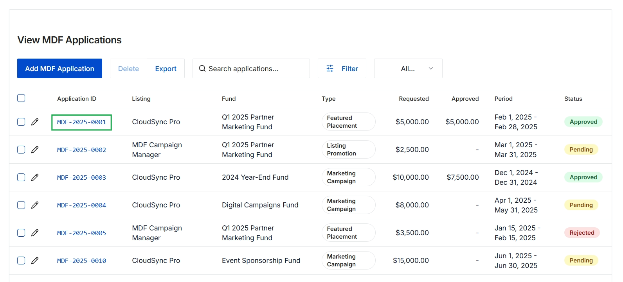Screen dimensions: 623x282
Task: Open application link MDF-2025-0010
Action: [x=81, y=261]
